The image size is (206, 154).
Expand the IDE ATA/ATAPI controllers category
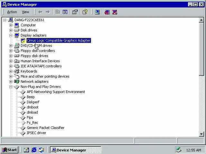[x=11, y=66]
